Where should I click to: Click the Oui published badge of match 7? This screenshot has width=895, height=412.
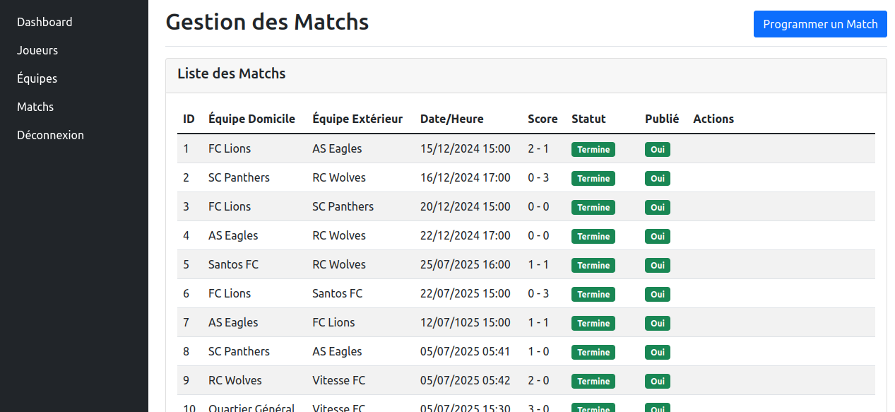[657, 324]
